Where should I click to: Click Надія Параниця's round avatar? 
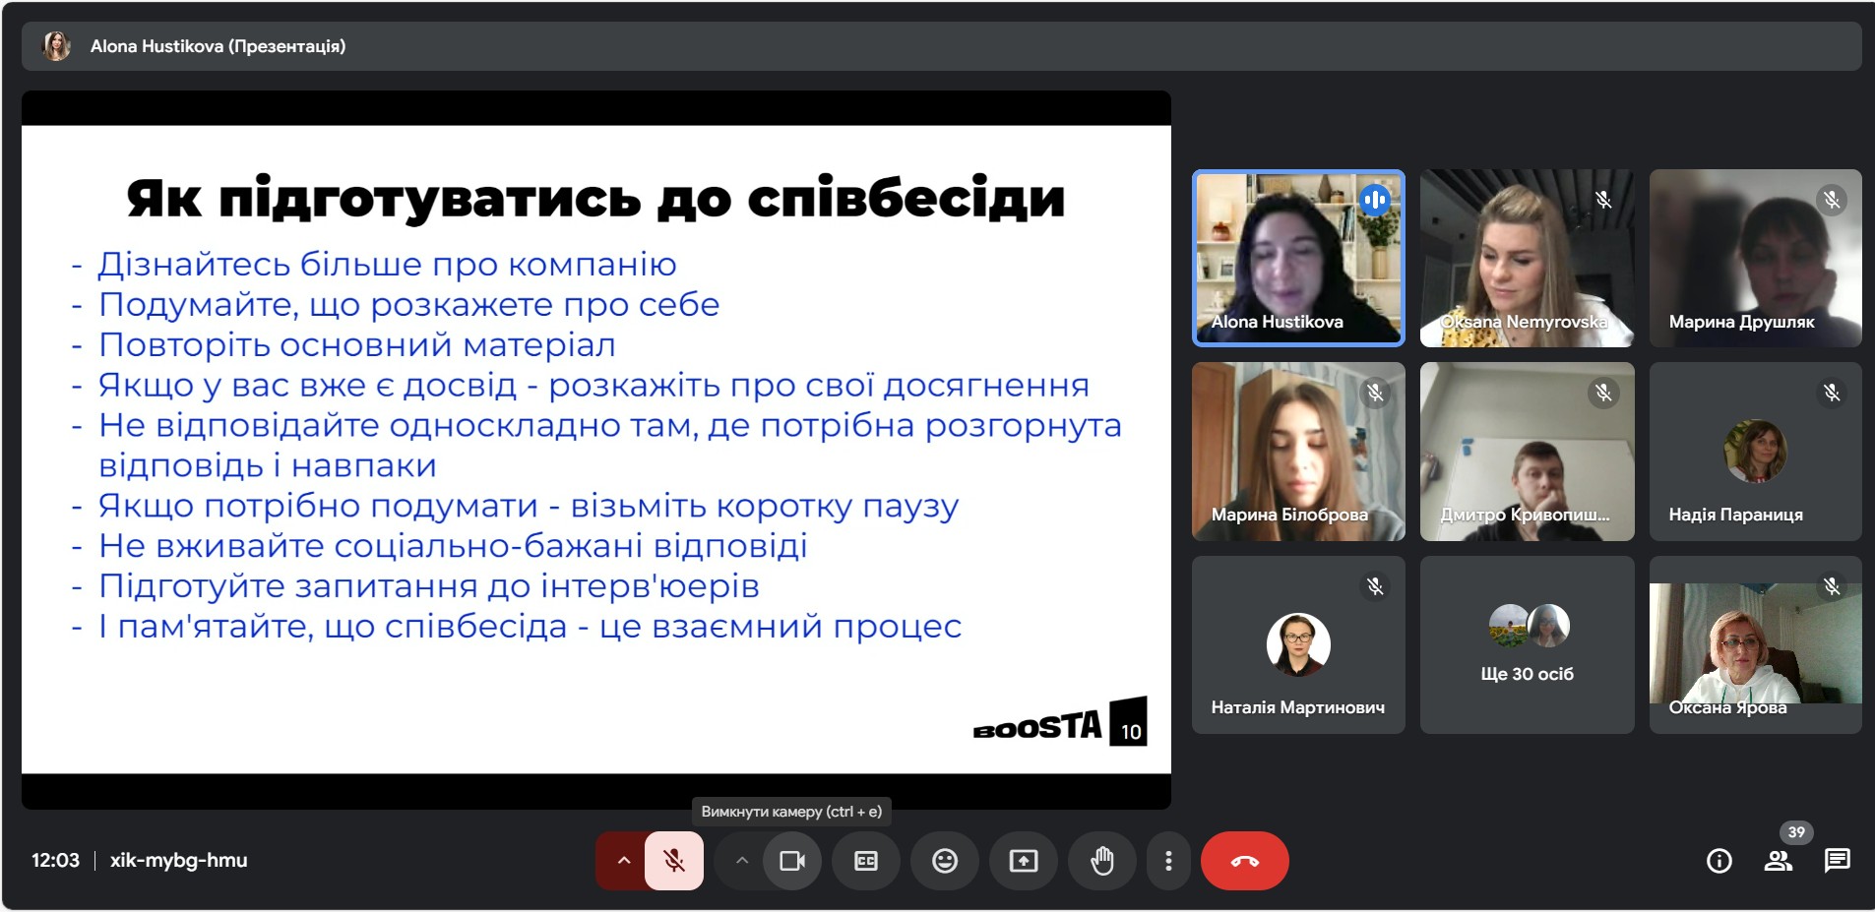pos(1755,451)
